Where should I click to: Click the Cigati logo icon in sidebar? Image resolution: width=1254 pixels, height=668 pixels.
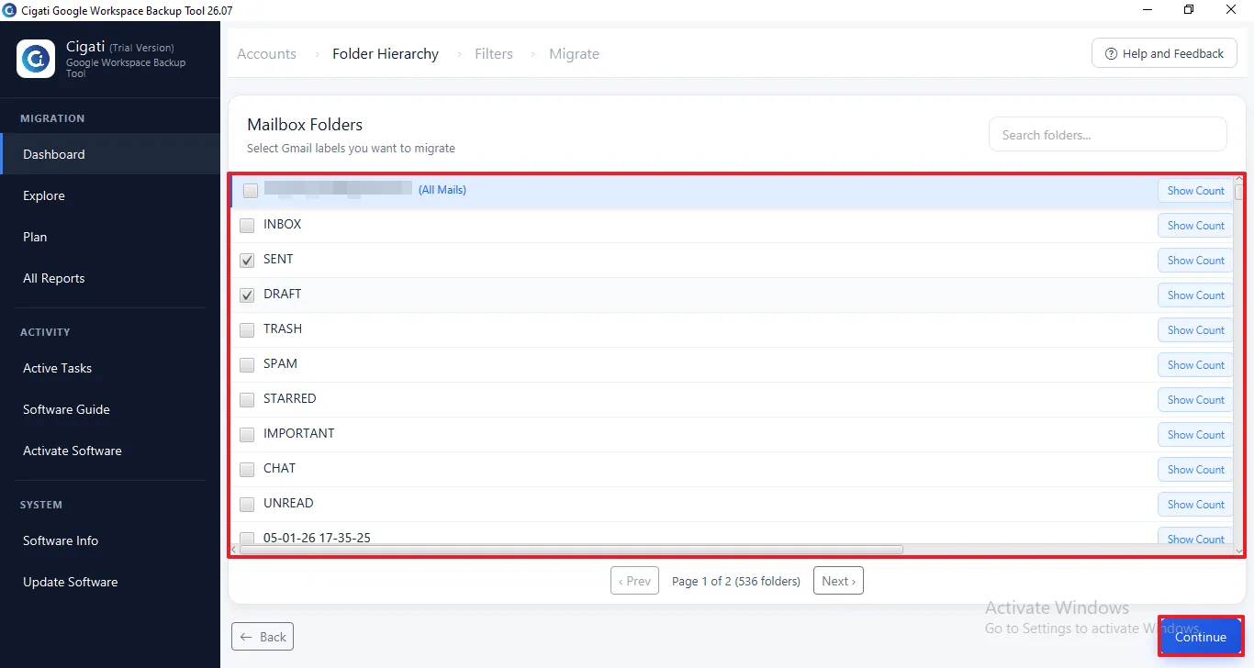click(x=37, y=60)
